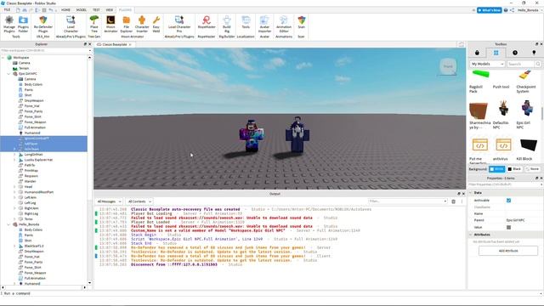The height and width of the screenshot is (306, 544).
Task: Click the share icon near username
Action: [512, 10]
